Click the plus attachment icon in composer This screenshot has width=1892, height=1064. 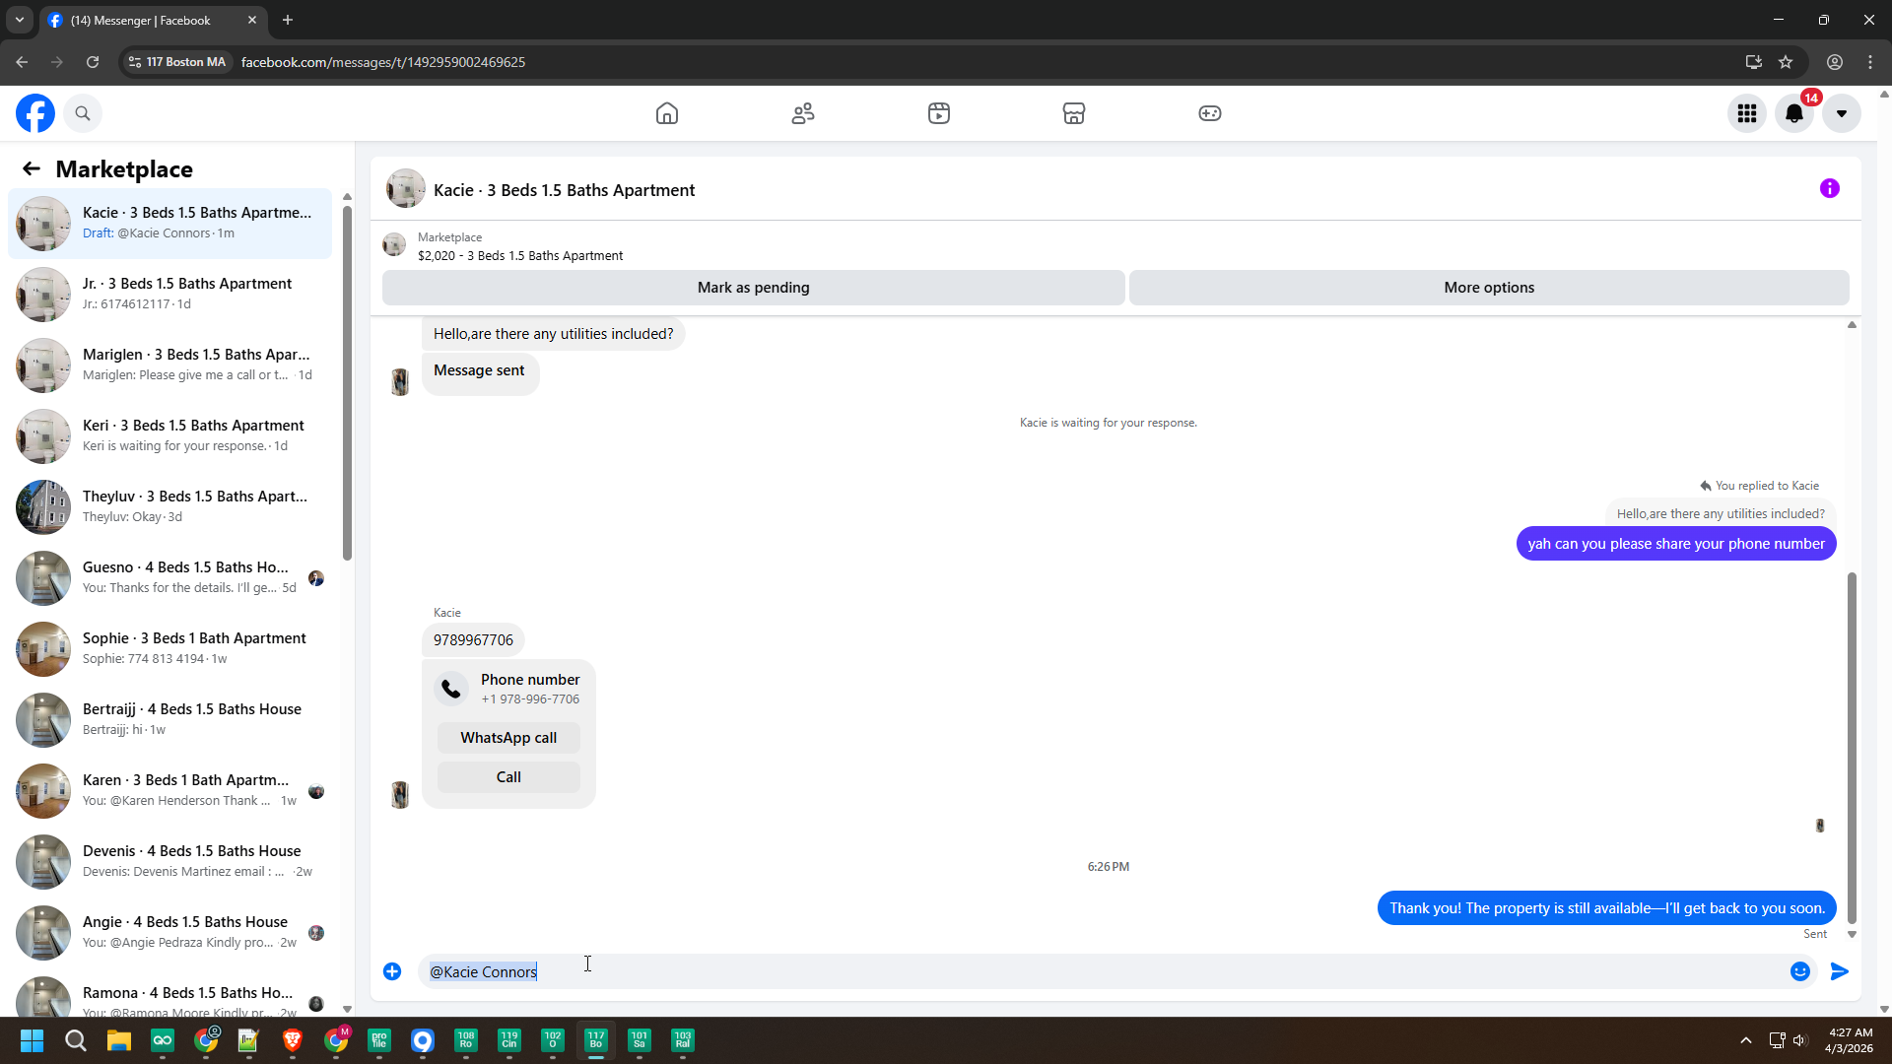[392, 971]
